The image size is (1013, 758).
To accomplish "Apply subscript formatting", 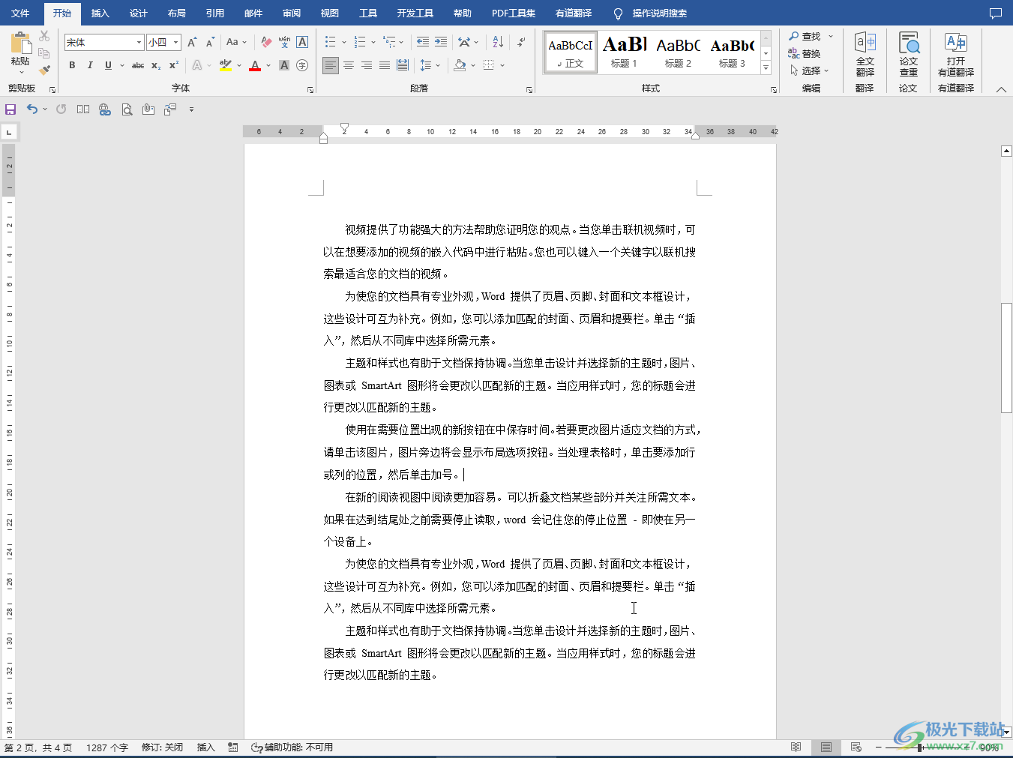I will [x=156, y=65].
